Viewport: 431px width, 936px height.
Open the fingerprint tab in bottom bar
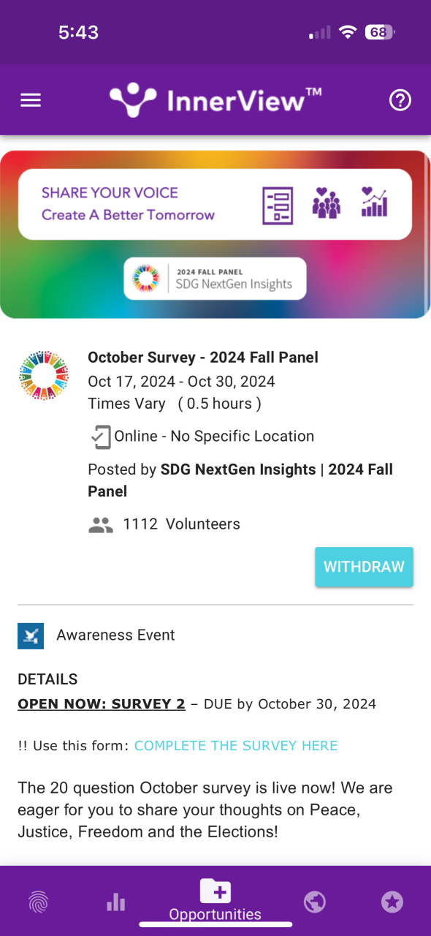39,903
